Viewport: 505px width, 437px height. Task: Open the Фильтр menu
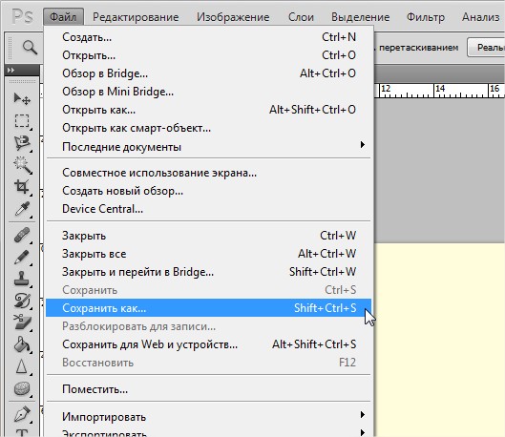(426, 17)
